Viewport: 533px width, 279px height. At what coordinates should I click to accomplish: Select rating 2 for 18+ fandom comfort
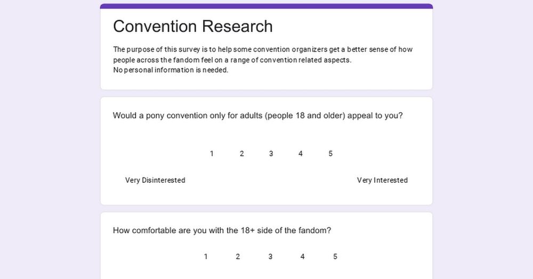[x=238, y=257]
